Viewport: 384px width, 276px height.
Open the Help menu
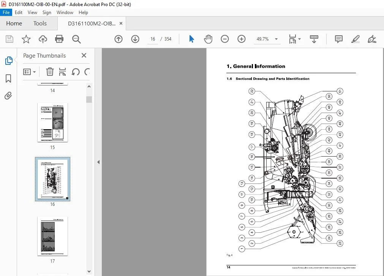tap(83, 13)
